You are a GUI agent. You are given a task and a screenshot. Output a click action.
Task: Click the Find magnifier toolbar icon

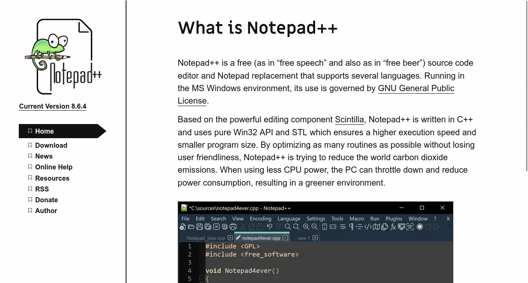click(288, 227)
